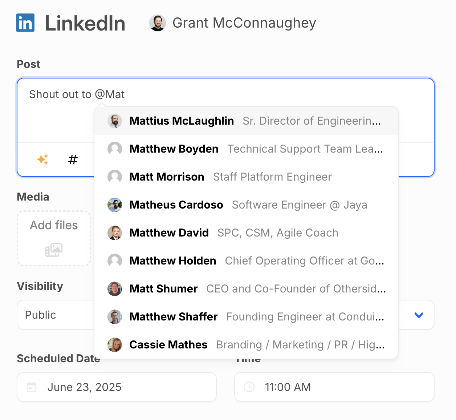
Task: Click the Public visibility value
Action: pyautogui.click(x=41, y=315)
